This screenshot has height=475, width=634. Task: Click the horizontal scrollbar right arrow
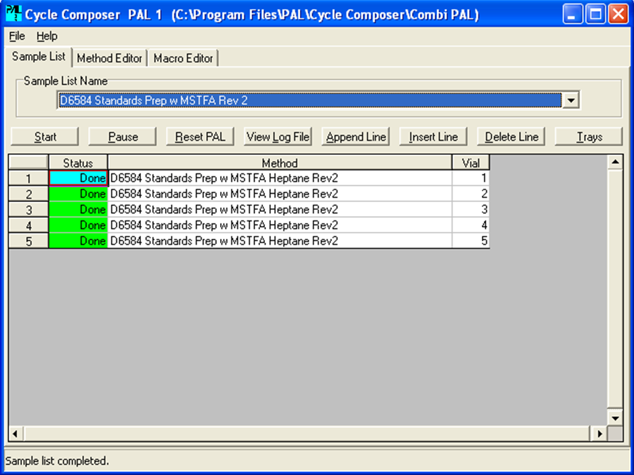(x=600, y=434)
